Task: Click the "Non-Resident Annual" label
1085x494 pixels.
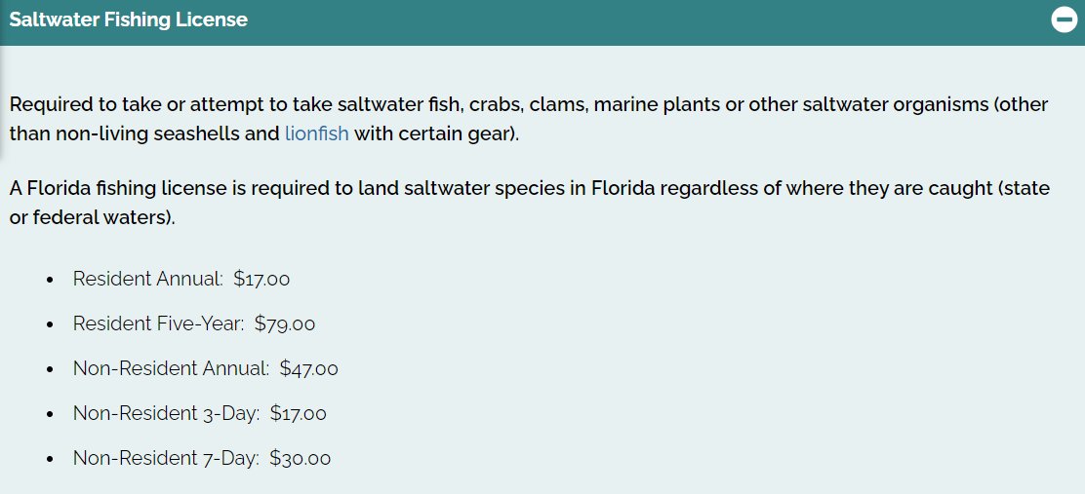Action: 171,368
